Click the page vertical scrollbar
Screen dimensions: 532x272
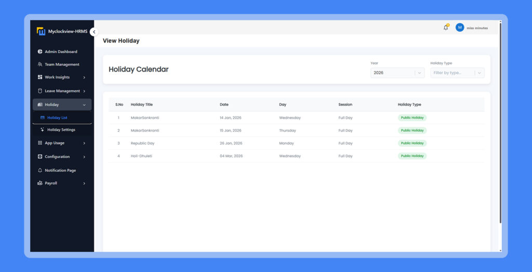tap(500, 122)
